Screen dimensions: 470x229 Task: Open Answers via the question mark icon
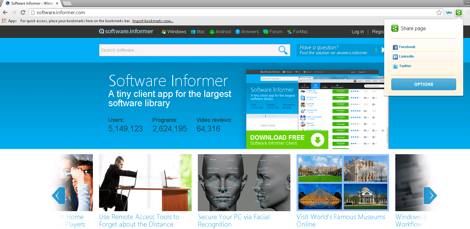[238, 31]
